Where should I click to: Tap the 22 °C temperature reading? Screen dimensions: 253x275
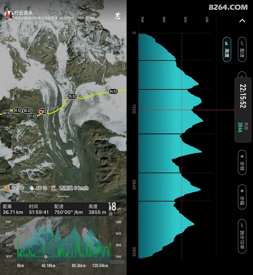click(17, 188)
